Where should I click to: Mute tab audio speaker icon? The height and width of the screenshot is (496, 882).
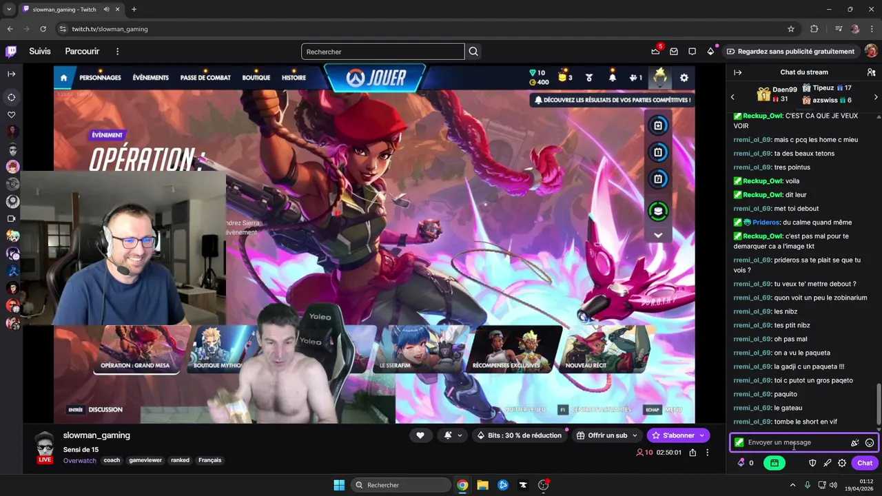(x=107, y=10)
